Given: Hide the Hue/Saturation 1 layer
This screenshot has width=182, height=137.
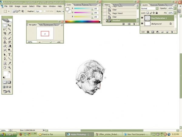Looking at the screenshot, I should [142, 18].
